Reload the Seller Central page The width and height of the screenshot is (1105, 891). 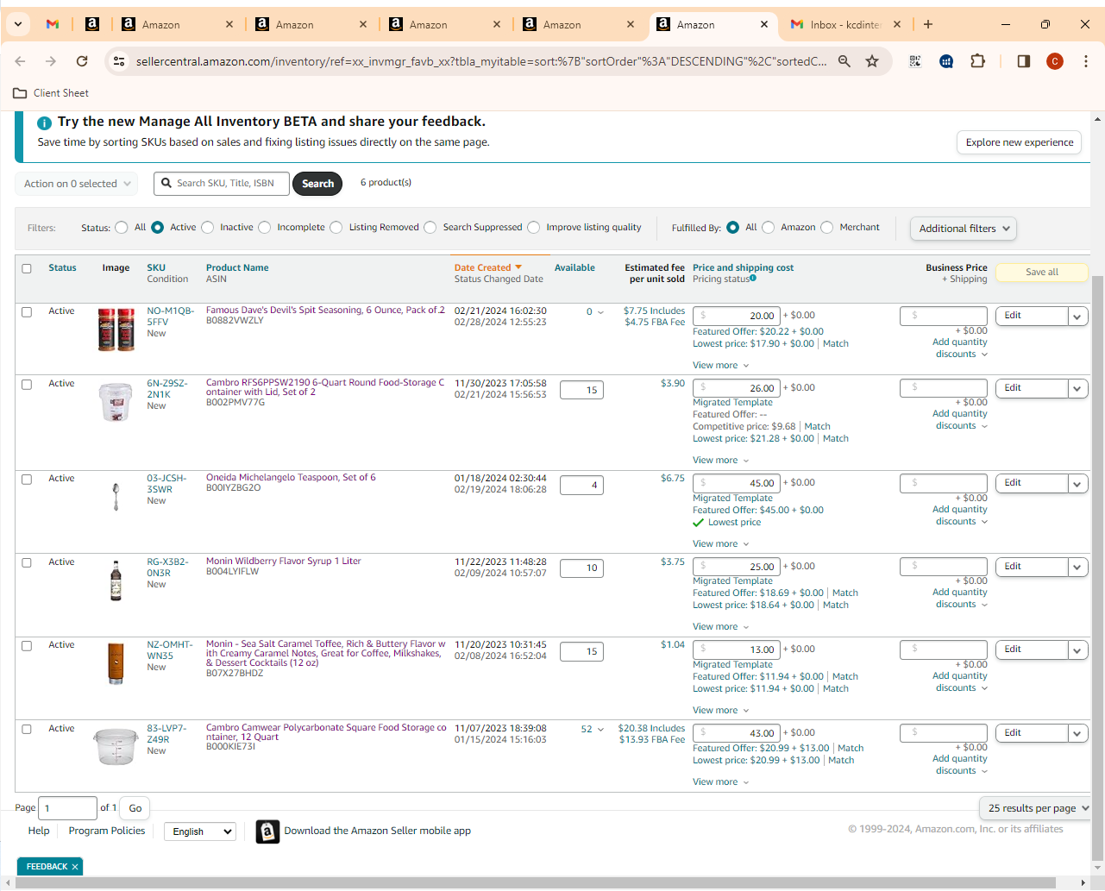click(x=82, y=61)
